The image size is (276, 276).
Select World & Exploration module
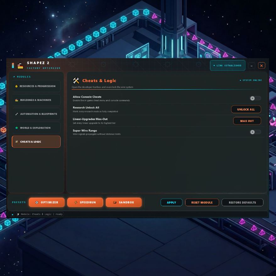(x=36, y=128)
